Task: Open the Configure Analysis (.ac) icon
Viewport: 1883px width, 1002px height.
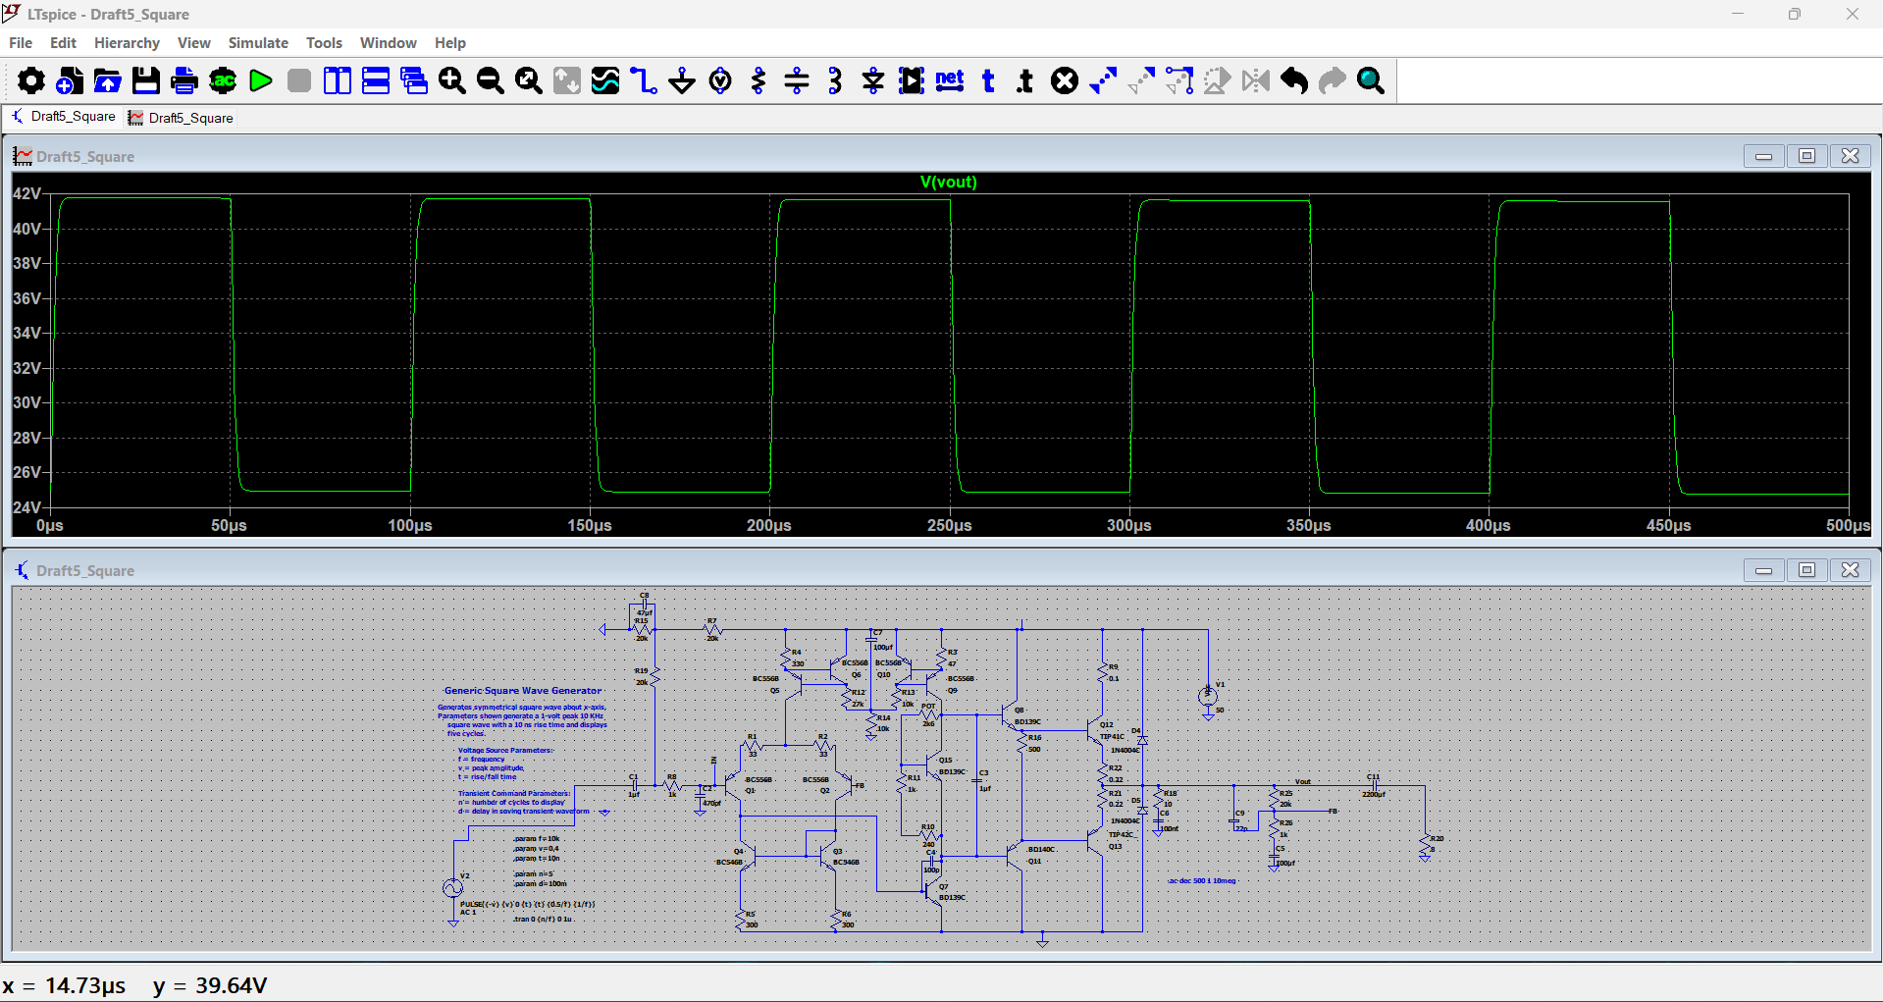Action: (223, 80)
